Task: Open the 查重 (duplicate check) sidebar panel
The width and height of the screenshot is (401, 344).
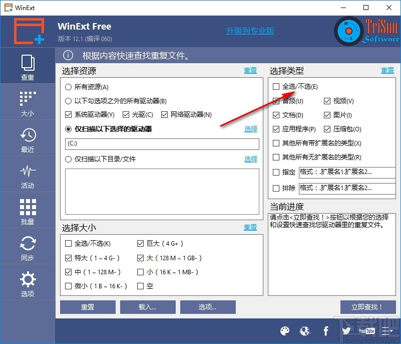Action: click(28, 65)
